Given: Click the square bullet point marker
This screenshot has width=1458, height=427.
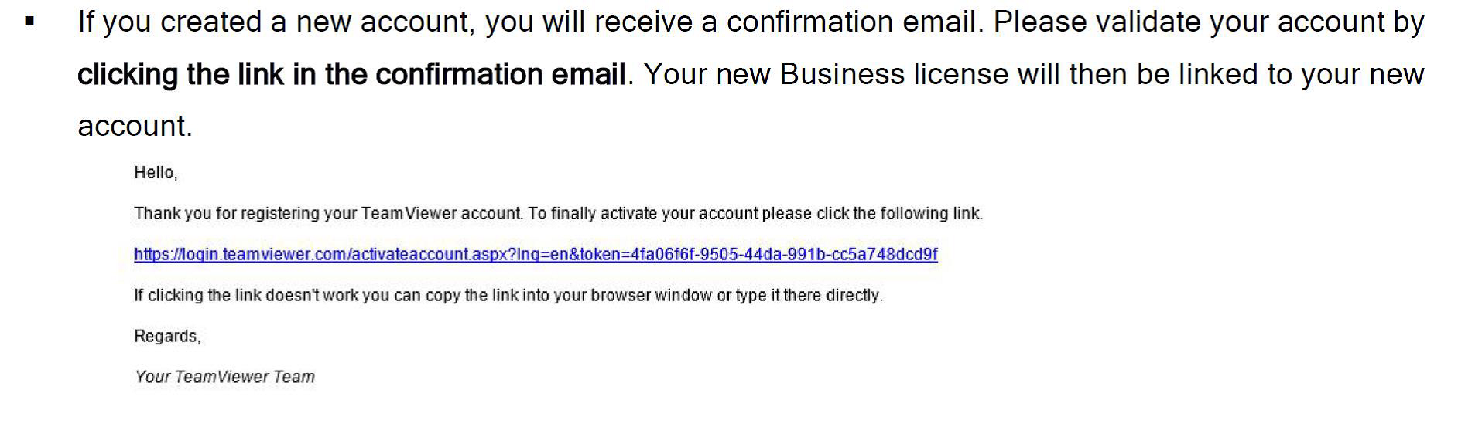Looking at the screenshot, I should 29,22.
